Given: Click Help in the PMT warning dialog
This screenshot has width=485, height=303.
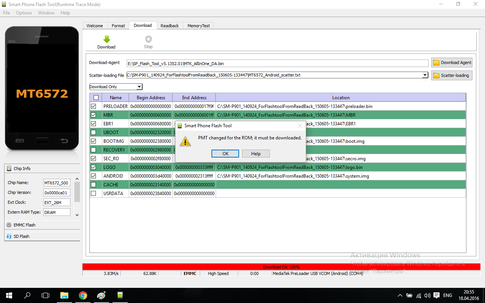Looking at the screenshot, I should (256, 153).
